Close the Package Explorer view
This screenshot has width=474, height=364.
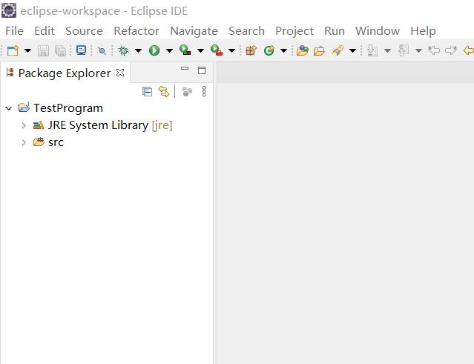pos(120,73)
